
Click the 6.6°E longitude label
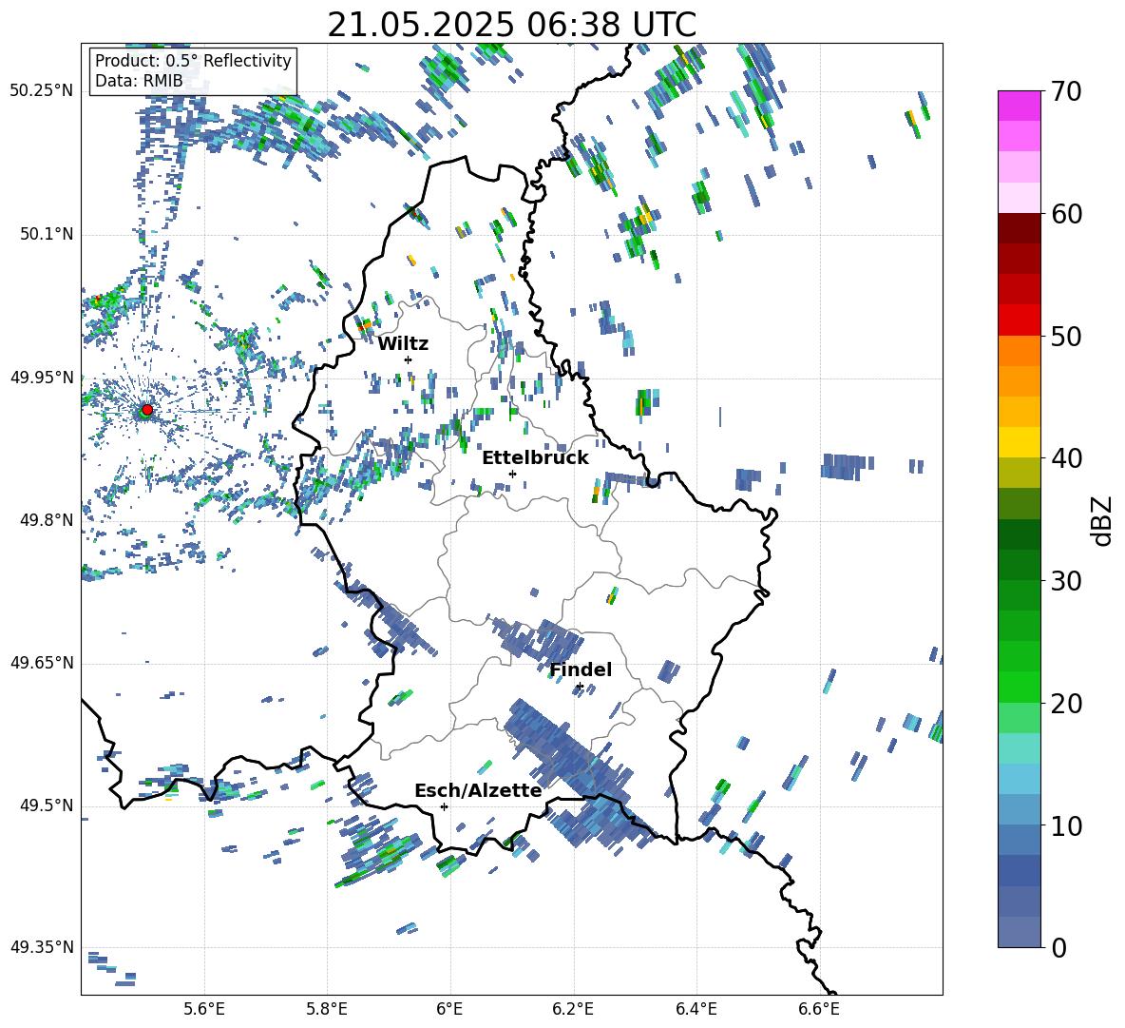point(819,1009)
